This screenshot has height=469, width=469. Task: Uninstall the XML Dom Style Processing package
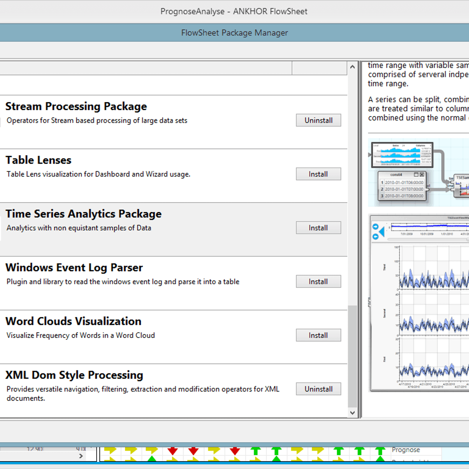click(x=318, y=389)
